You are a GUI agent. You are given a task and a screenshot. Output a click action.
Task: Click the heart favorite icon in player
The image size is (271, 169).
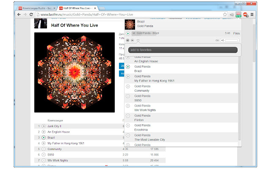[138, 41]
